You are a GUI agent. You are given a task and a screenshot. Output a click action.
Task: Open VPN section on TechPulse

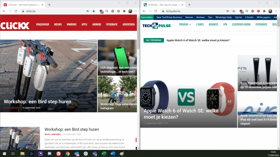(x=225, y=25)
